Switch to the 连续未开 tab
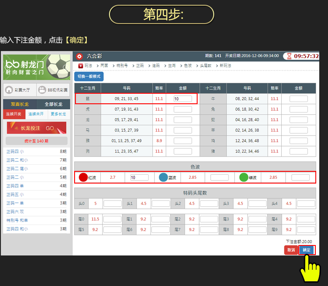 [x=36, y=114]
